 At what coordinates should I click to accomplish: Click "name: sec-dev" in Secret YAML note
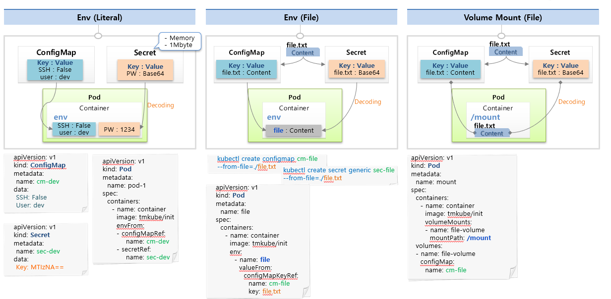pos(38,251)
